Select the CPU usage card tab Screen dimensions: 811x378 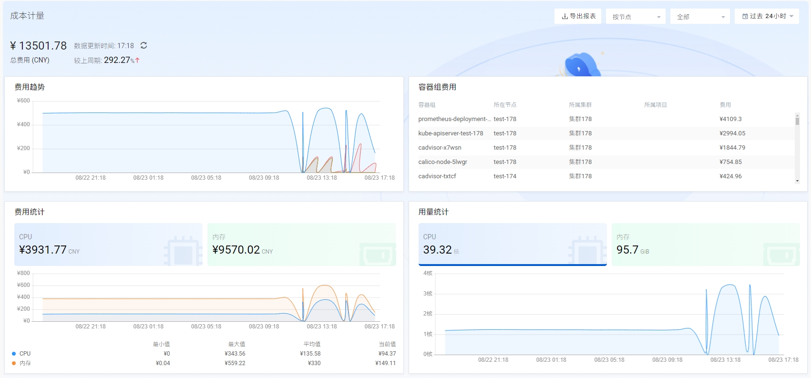click(512, 244)
